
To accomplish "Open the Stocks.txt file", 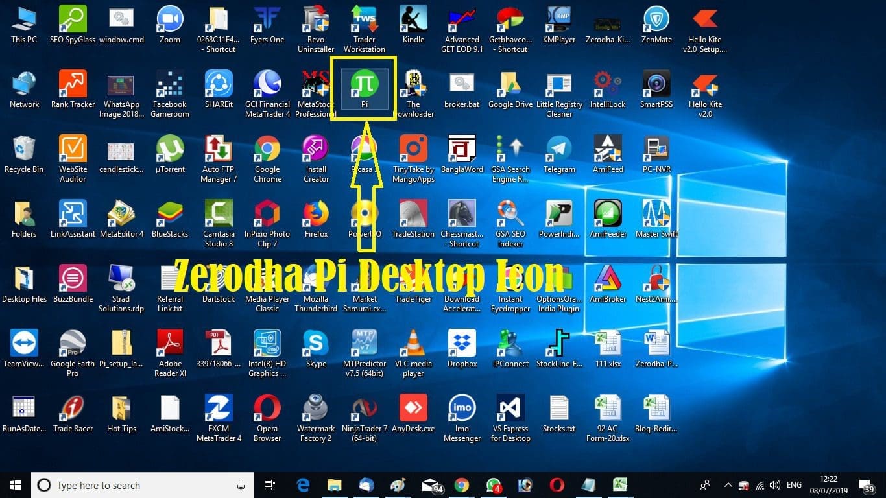I will tap(559, 413).
